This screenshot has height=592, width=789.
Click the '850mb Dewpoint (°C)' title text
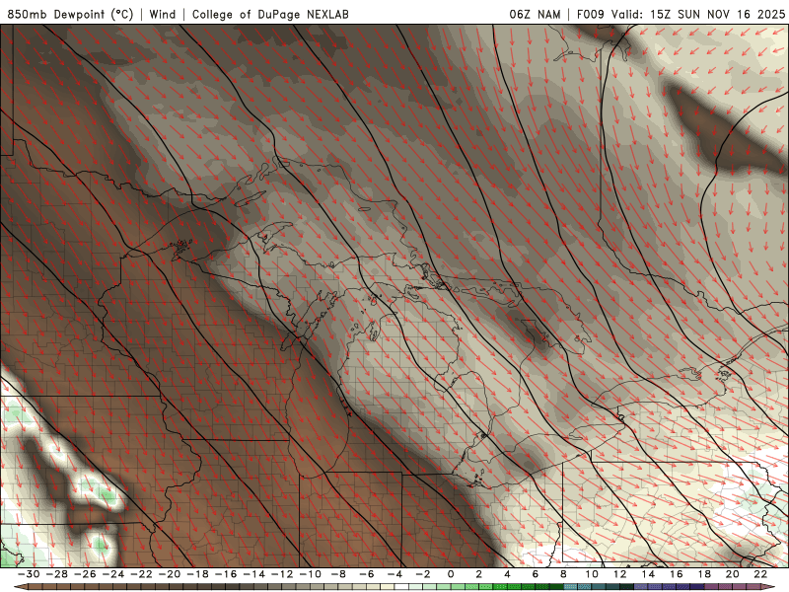pos(70,15)
